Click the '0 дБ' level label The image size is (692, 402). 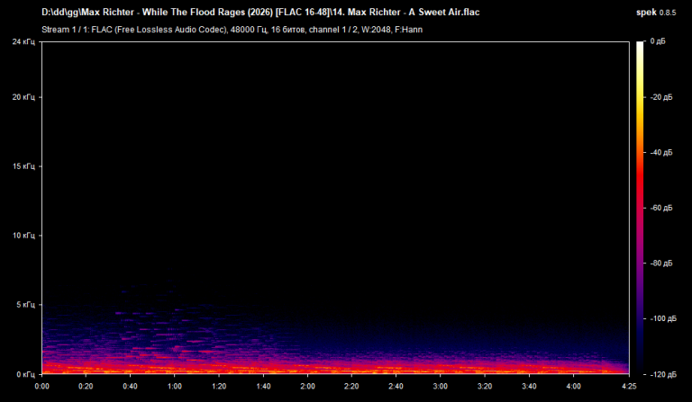pyautogui.click(x=658, y=41)
